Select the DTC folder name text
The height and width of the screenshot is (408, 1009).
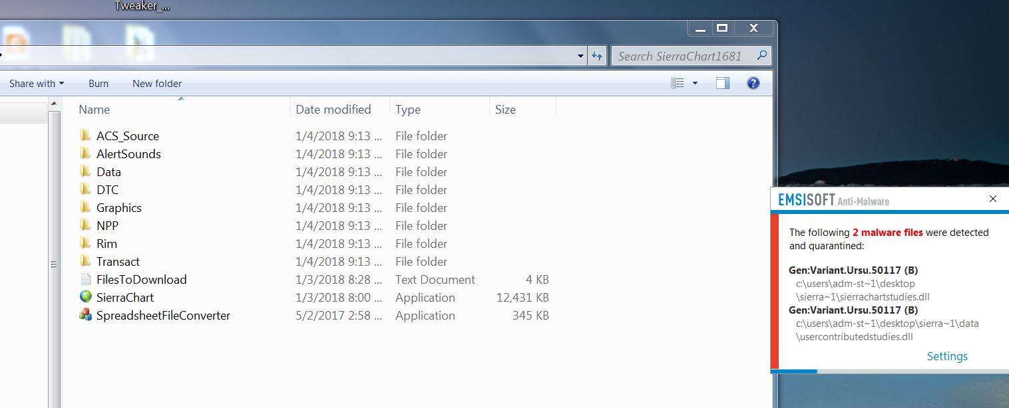(x=107, y=189)
